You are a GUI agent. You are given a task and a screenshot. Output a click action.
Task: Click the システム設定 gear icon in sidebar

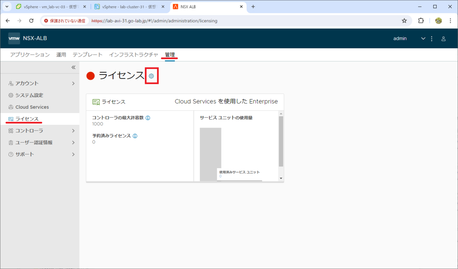(11, 95)
